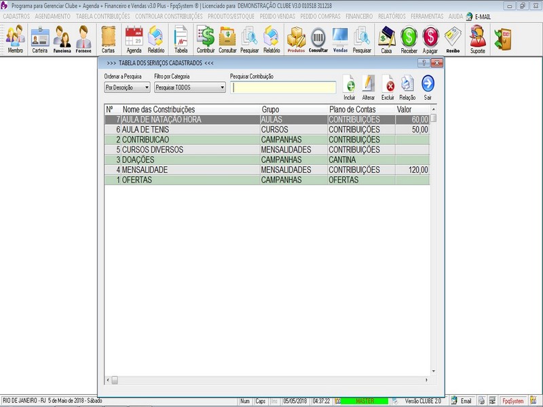The image size is (543, 407).
Task: Open the Relatório icon next to Agenda
Action: (x=156, y=39)
